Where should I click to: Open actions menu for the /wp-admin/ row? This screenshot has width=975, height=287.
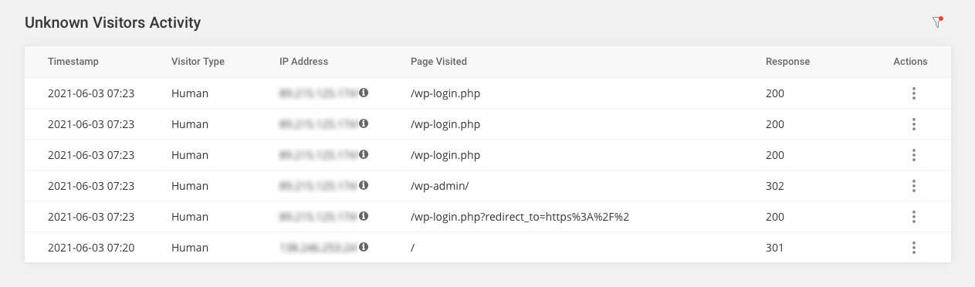[x=913, y=186]
